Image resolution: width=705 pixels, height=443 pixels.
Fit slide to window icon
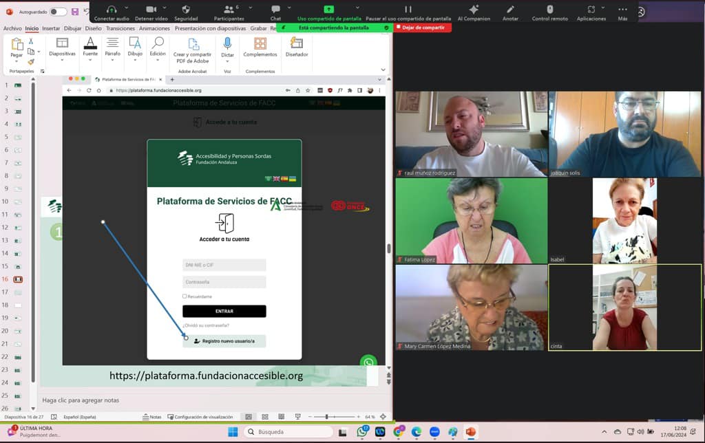(383, 417)
